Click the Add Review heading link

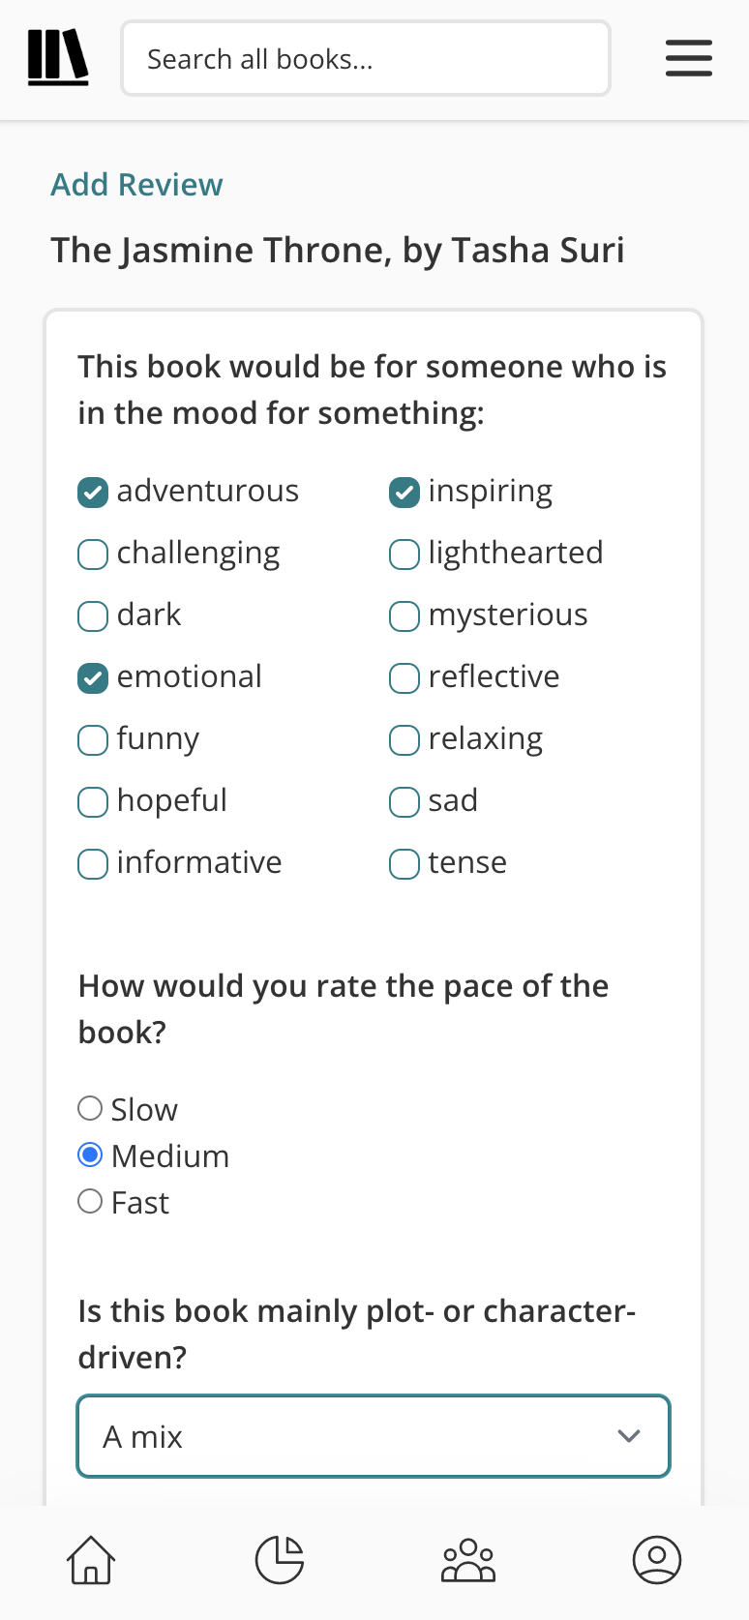tap(136, 184)
